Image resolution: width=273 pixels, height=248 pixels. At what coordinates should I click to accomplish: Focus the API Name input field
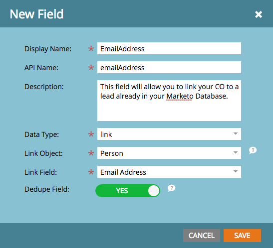[x=169, y=67]
